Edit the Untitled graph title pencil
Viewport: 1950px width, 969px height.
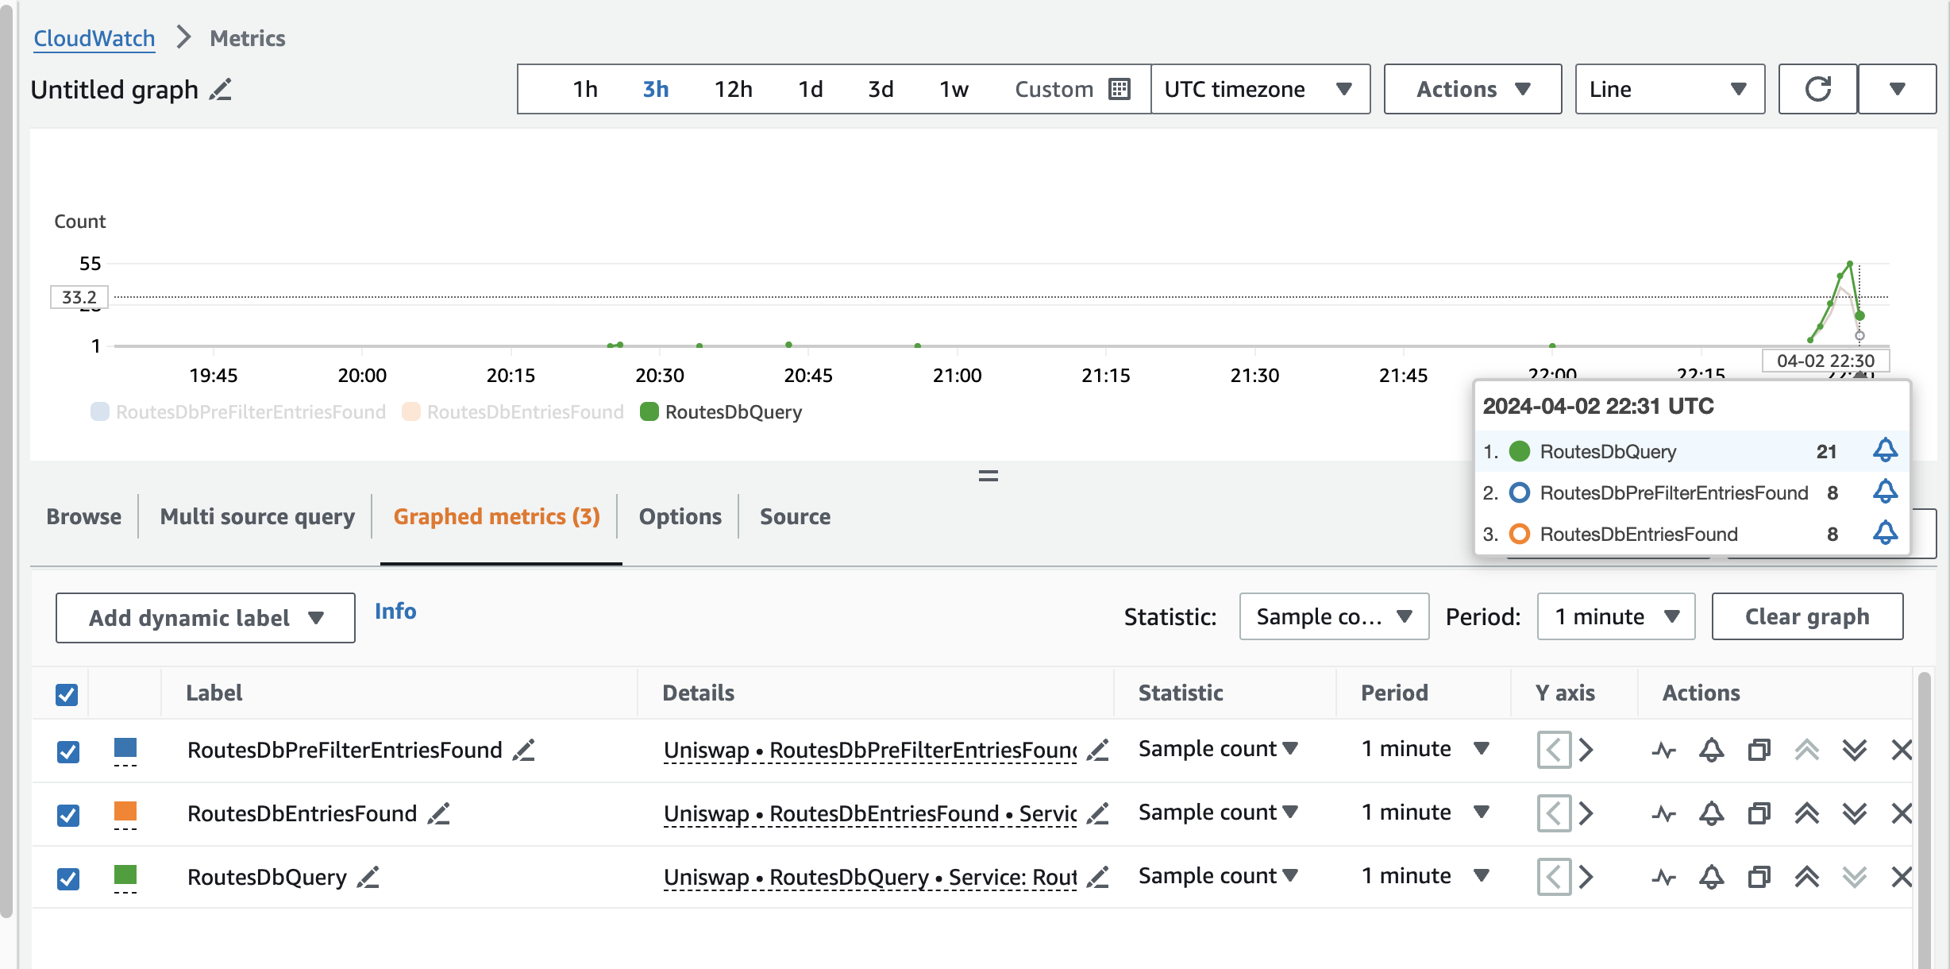pos(221,90)
